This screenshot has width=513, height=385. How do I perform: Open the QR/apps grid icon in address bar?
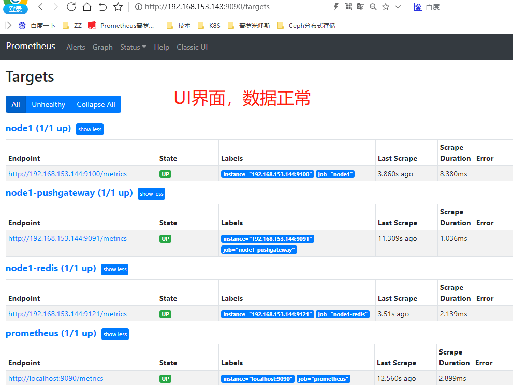tap(348, 7)
